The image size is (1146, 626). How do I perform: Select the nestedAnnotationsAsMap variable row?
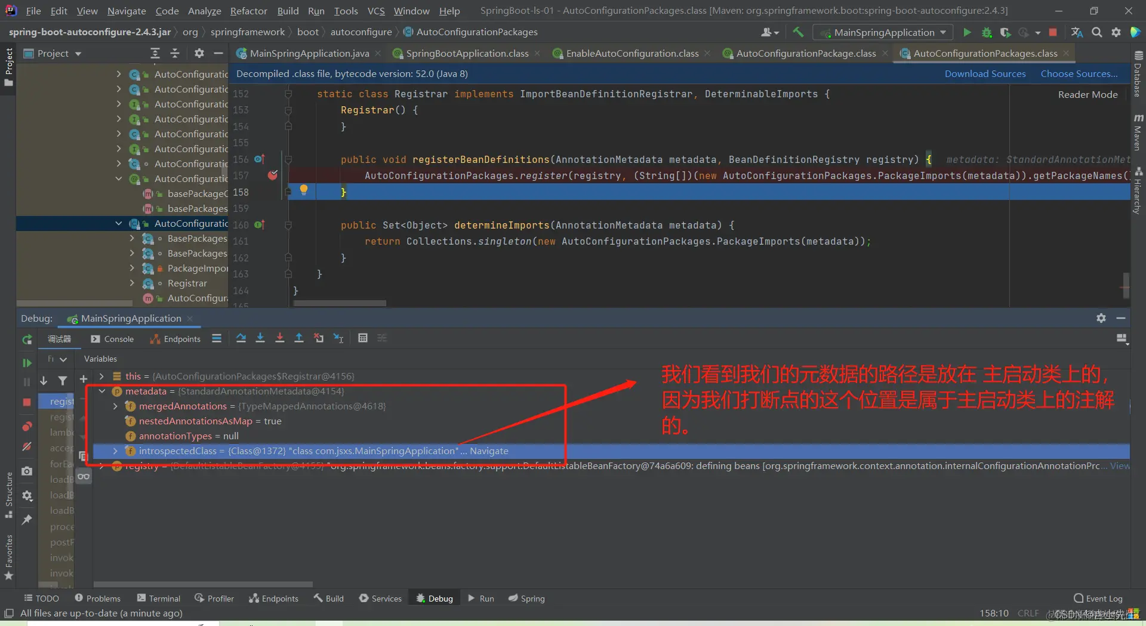[x=610, y=421]
